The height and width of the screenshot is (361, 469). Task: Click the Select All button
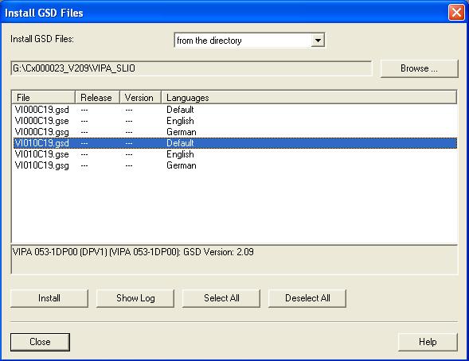[221, 298]
